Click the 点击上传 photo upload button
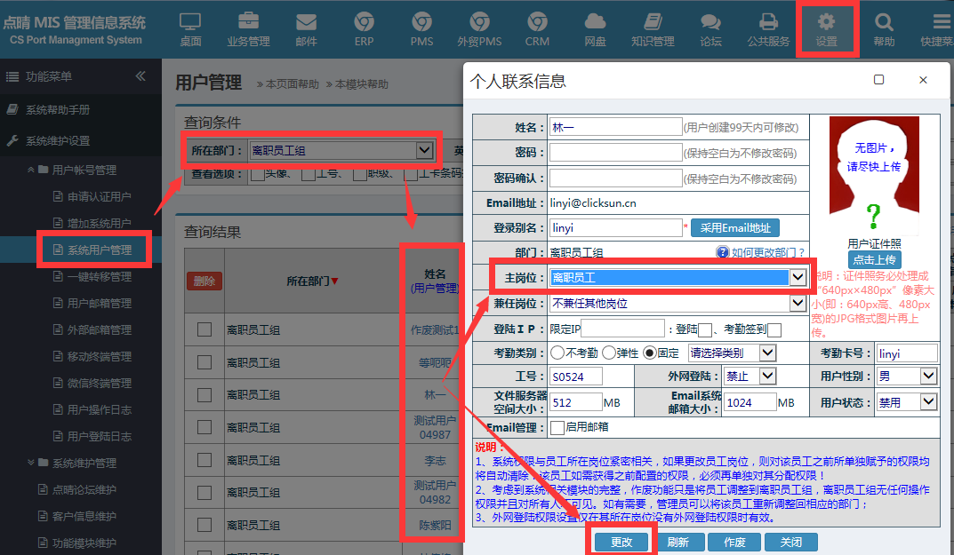 874,260
